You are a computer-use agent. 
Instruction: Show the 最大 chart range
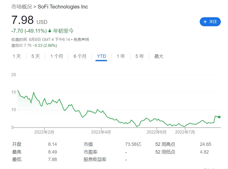point(159,56)
